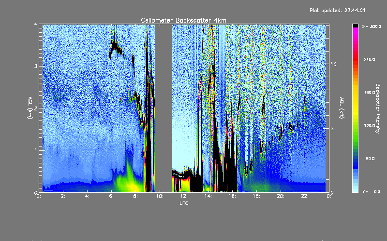
Task: Click the '<= 0.0' colorbar value
Action: [371, 191]
